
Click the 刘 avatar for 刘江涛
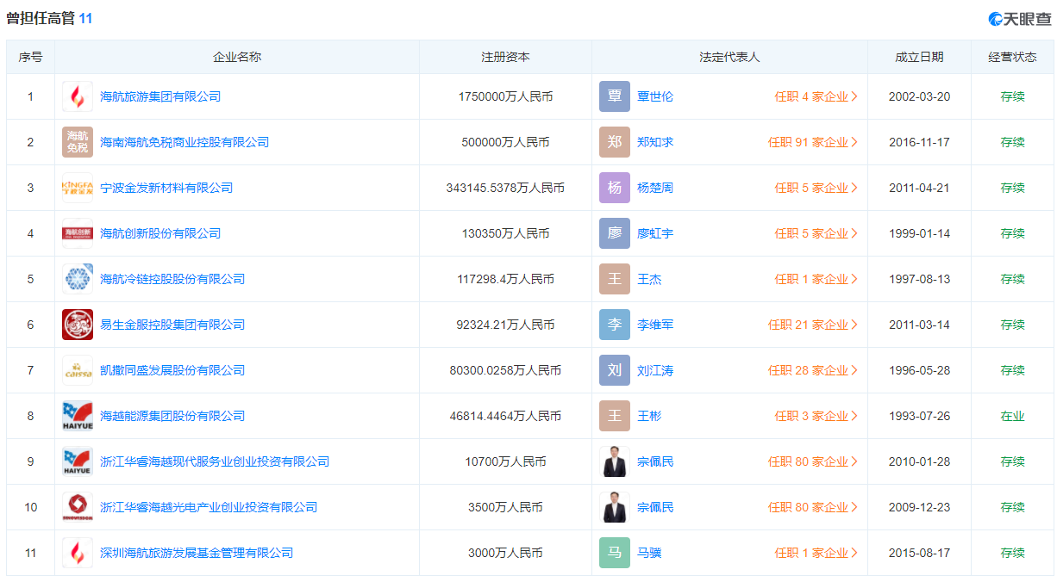click(615, 370)
